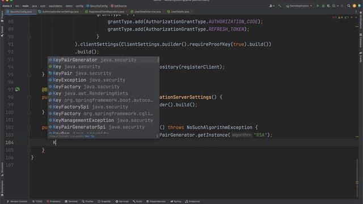Open the Dependencies tool window
363x204 pixels.
click(x=156, y=202)
